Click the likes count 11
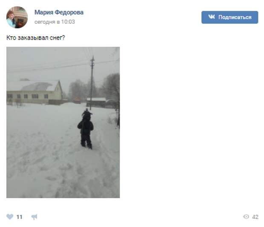 coord(19,217)
